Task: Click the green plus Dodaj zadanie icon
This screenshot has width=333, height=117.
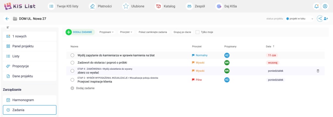Action: point(69,32)
